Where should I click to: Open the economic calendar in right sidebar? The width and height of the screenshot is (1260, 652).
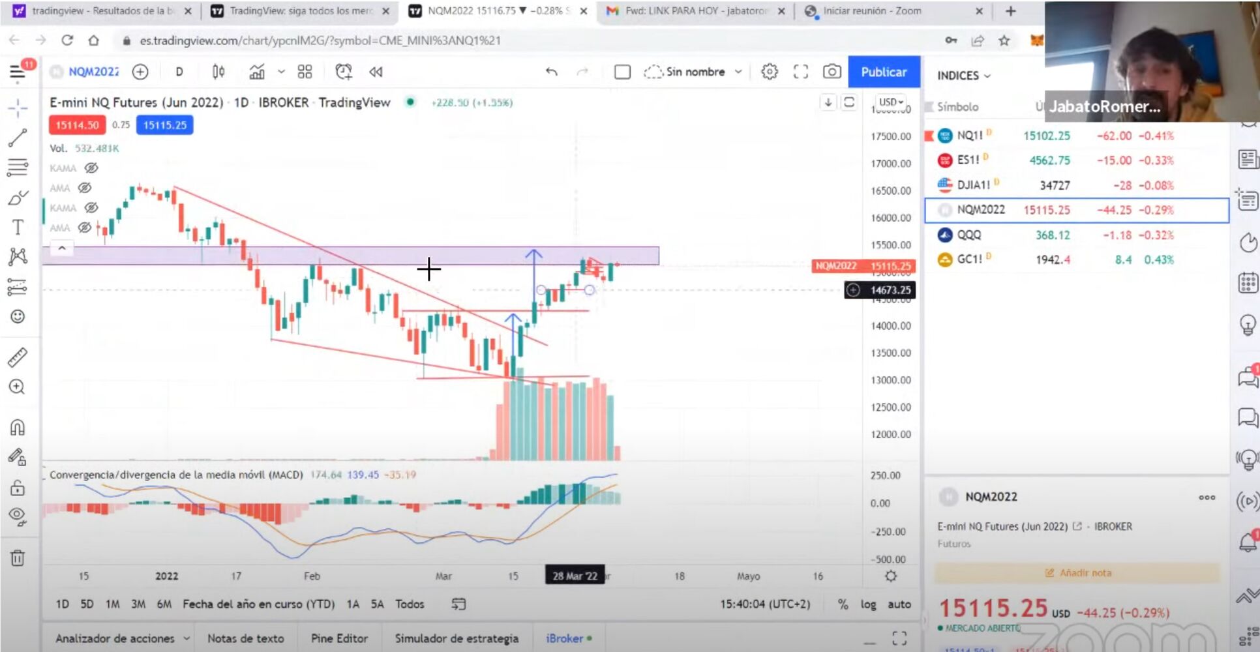[x=1248, y=284]
